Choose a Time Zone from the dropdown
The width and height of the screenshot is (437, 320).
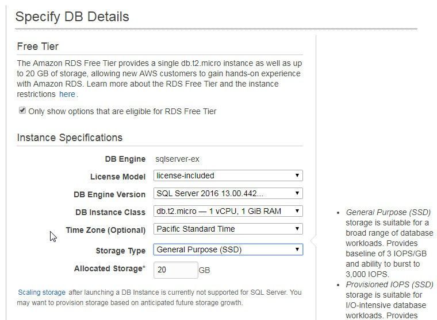click(x=228, y=229)
